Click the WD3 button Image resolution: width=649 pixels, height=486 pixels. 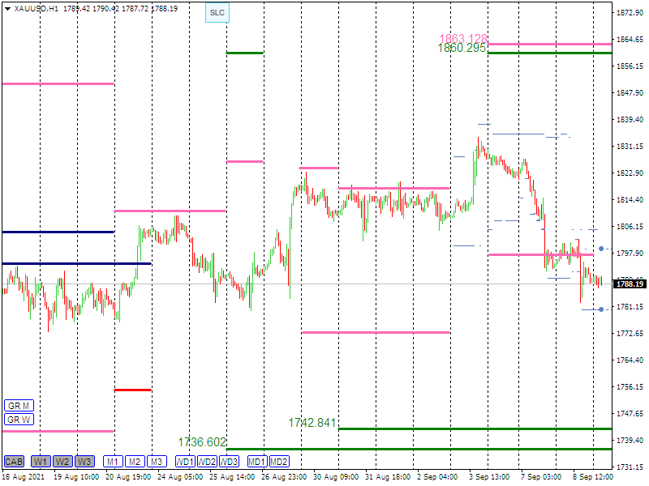[x=229, y=462]
